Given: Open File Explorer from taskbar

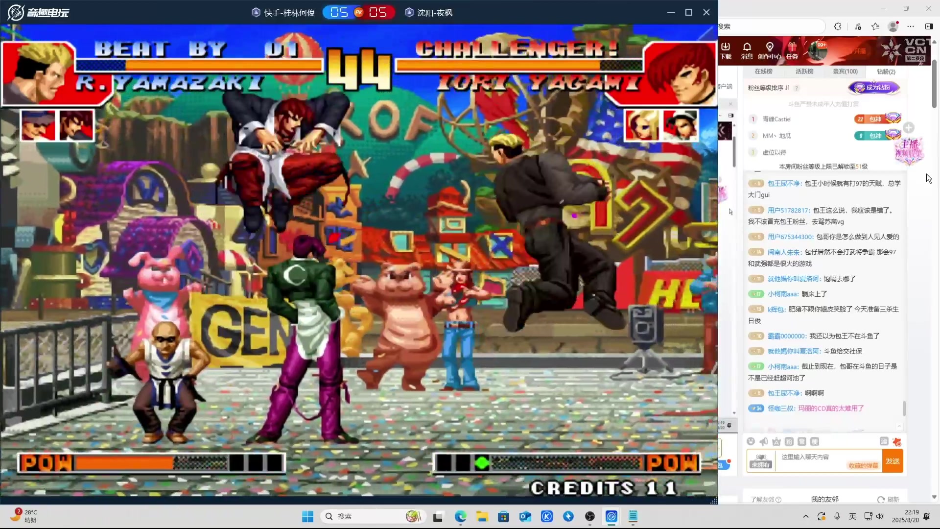Looking at the screenshot, I should 482,516.
